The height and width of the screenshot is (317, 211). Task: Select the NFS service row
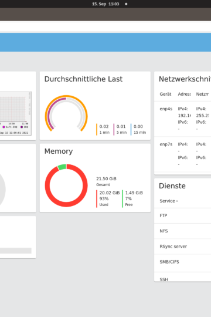click(x=182, y=231)
